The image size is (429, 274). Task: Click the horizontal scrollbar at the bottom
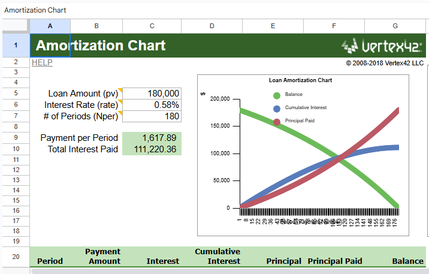pyautogui.click(x=228, y=272)
